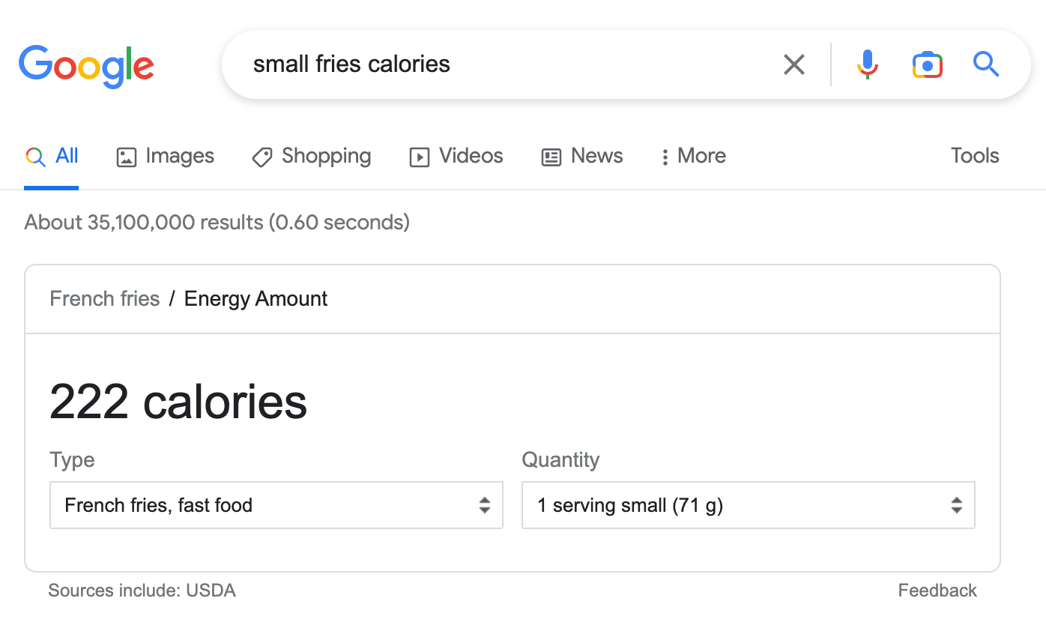Click the Feedback link
Viewport: 1046px width, 628px height.
937,591
